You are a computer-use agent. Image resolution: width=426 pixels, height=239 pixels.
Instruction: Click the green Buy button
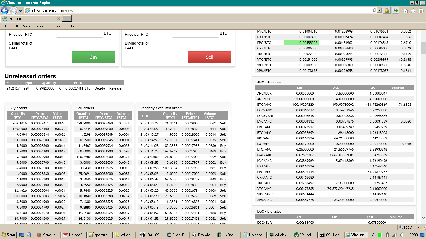(94, 57)
